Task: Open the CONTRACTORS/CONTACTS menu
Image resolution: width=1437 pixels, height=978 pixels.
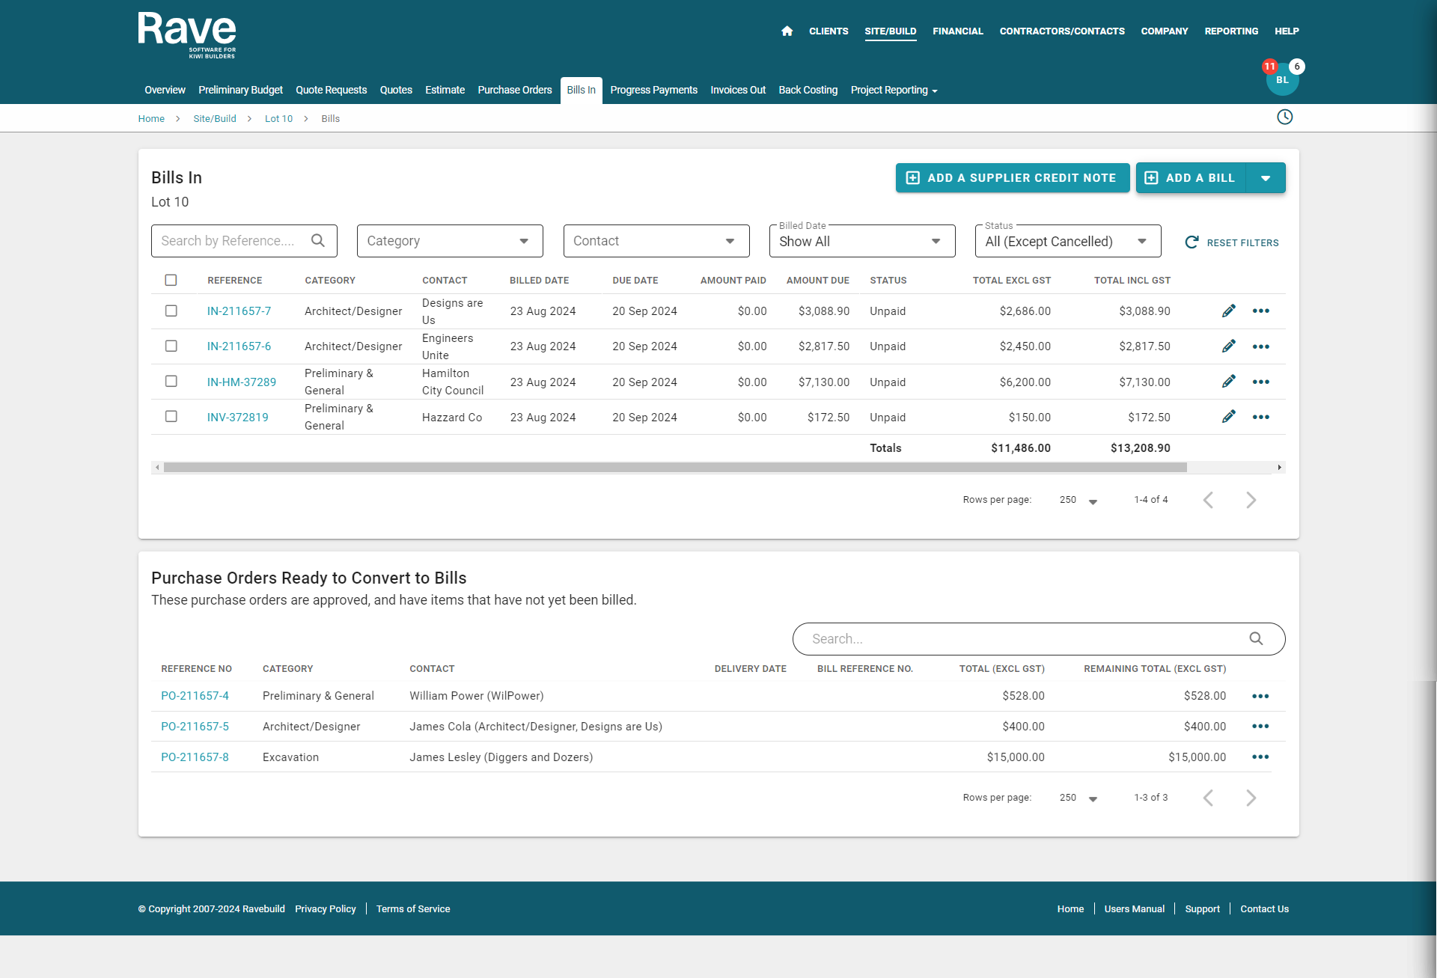Action: point(1062,31)
